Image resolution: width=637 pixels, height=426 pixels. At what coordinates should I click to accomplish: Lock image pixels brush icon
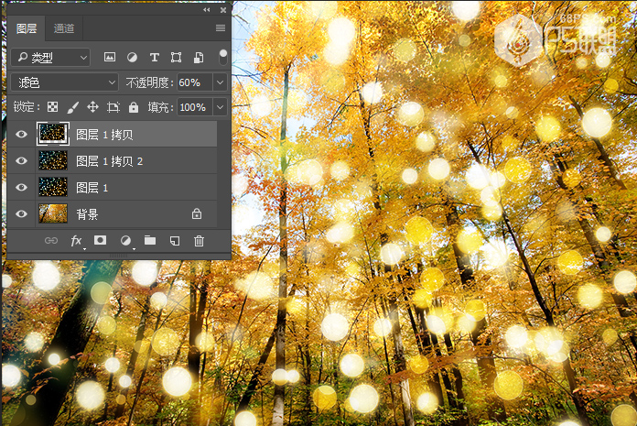72,107
